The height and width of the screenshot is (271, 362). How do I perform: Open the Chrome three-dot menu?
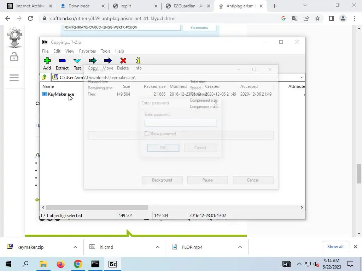(x=354, y=18)
